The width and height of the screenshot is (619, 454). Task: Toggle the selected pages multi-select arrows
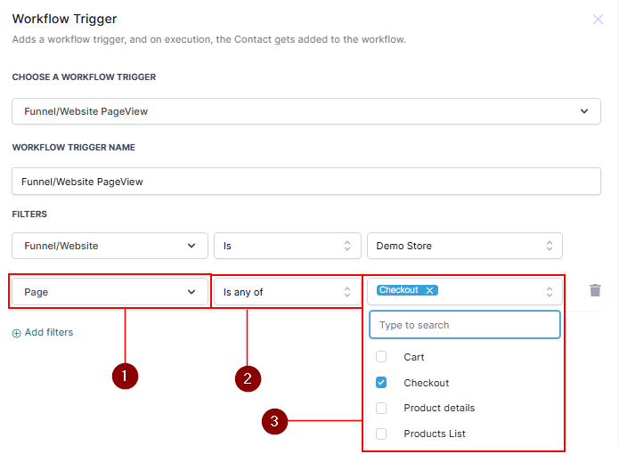click(x=550, y=291)
